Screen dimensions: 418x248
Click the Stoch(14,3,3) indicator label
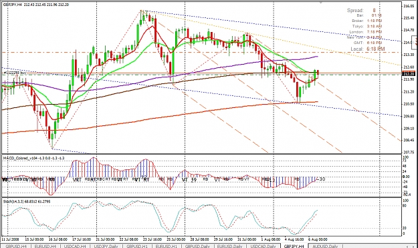[x=27, y=201]
